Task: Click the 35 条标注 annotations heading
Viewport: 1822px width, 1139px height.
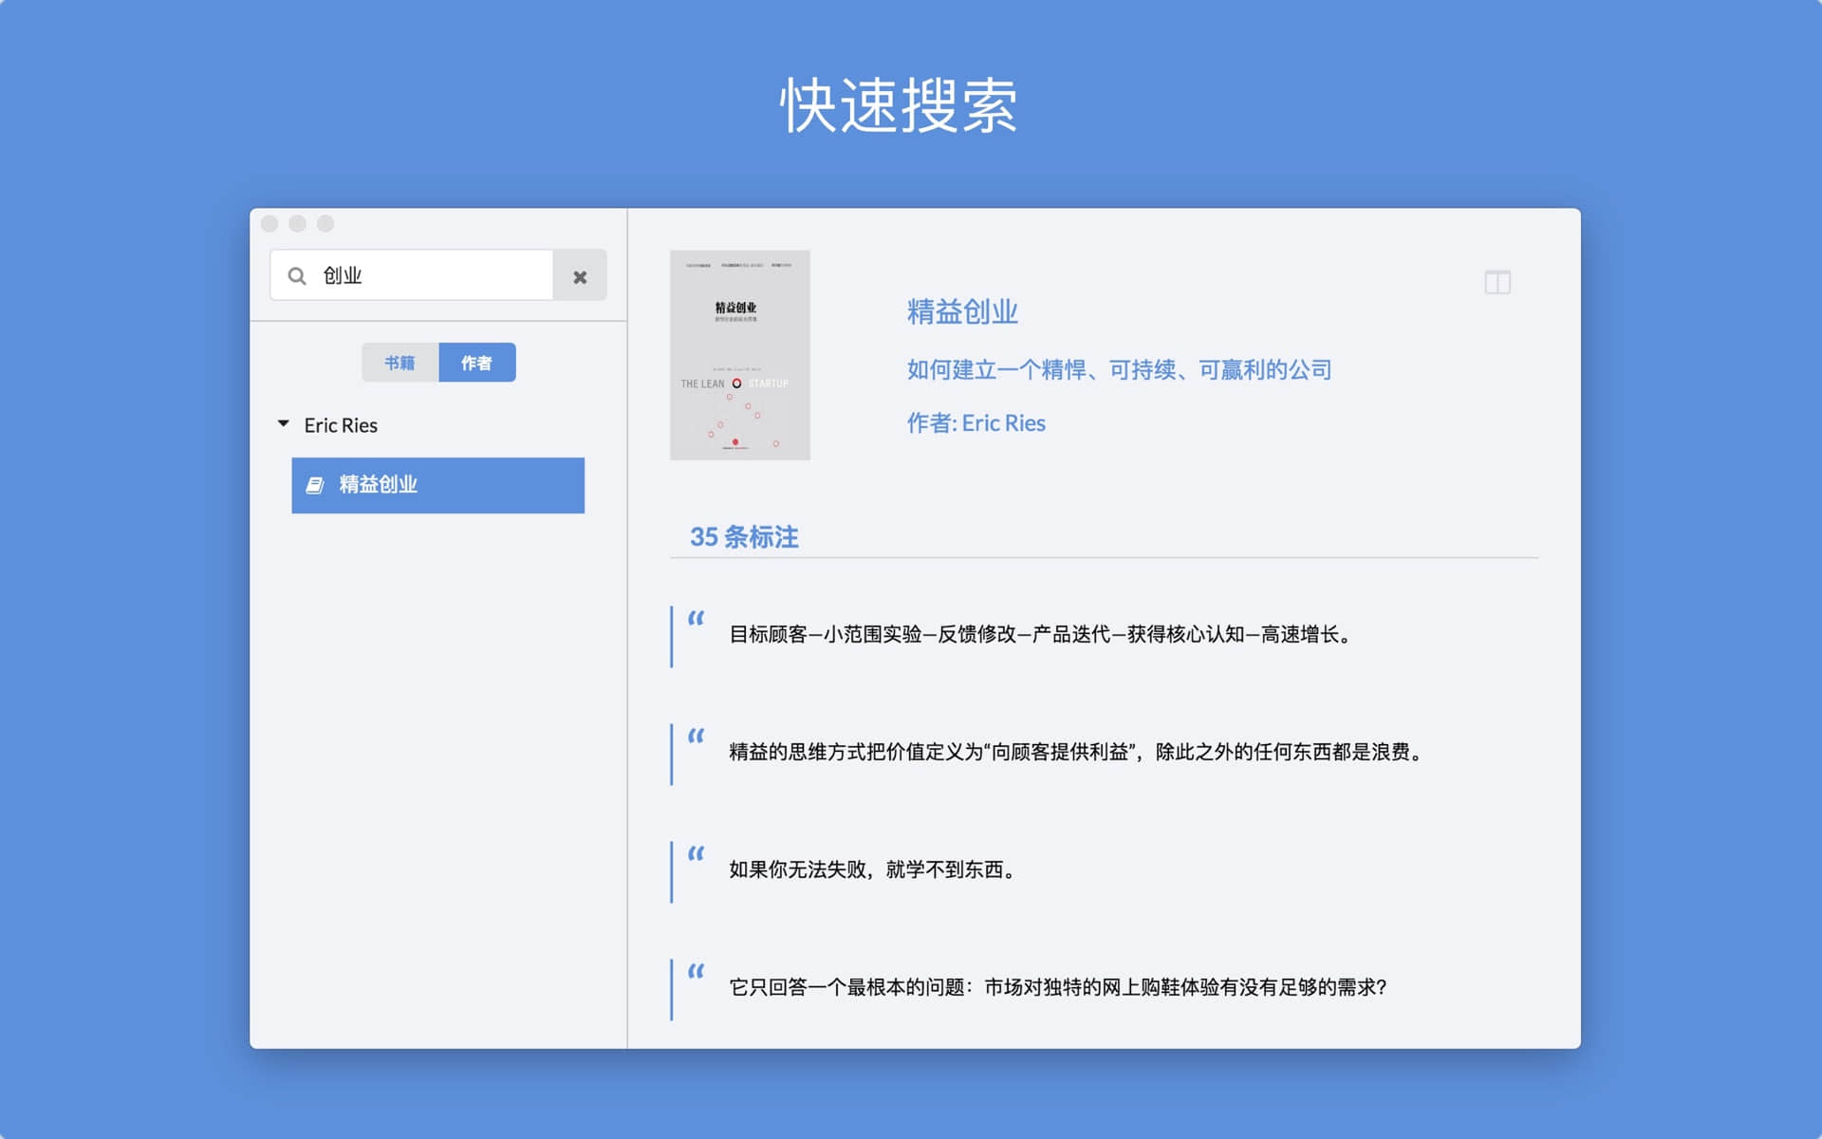Action: (743, 537)
